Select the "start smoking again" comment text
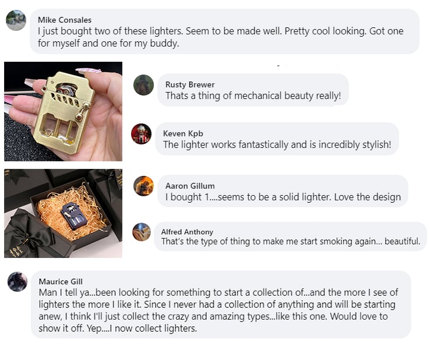This screenshot has width=430, height=350. click(290, 242)
